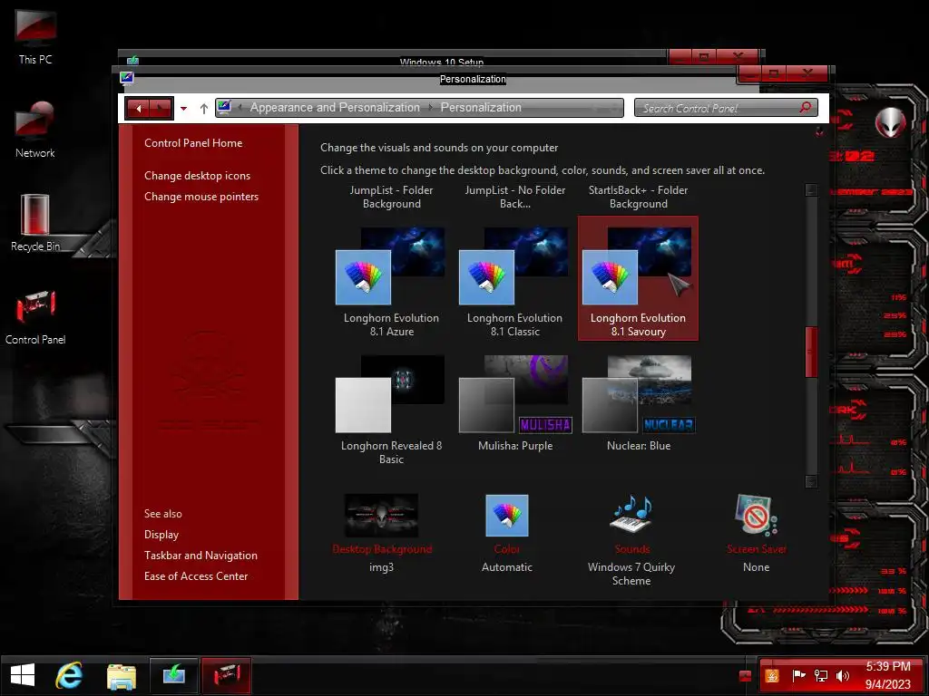This screenshot has width=929, height=696.
Task: Open the Control Panel desktop icon
Action: (35, 317)
